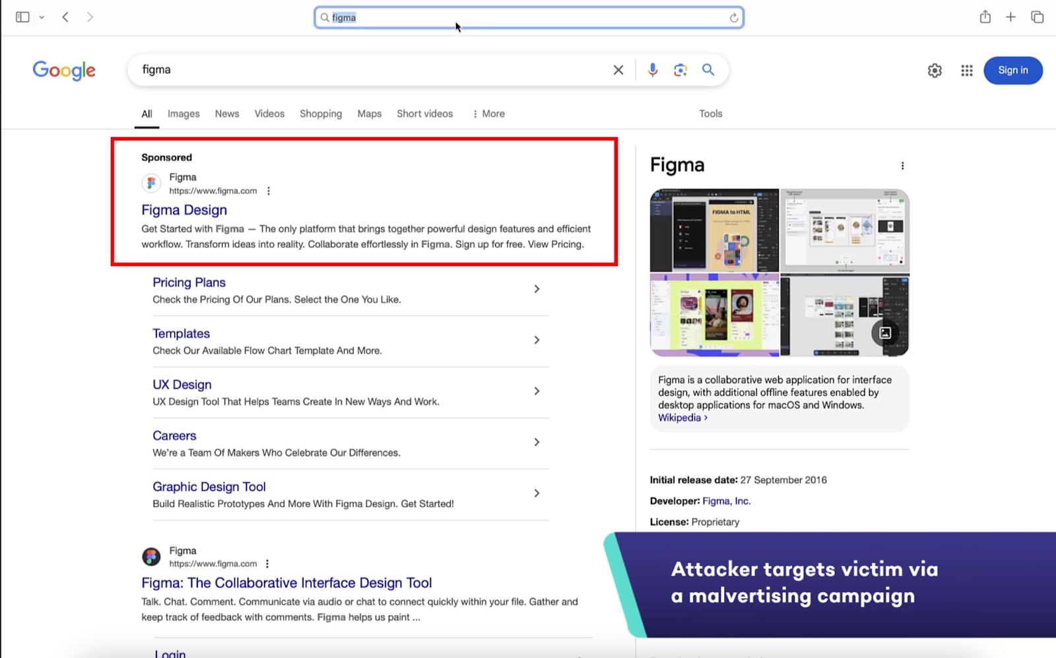Switch to the Short videos tab
The height and width of the screenshot is (658, 1056).
pyautogui.click(x=425, y=114)
